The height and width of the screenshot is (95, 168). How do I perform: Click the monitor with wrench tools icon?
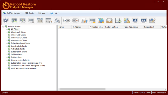point(23,20)
